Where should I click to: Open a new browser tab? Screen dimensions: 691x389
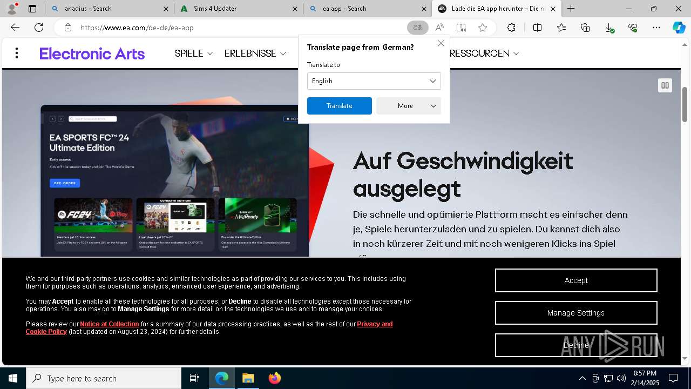point(571,9)
